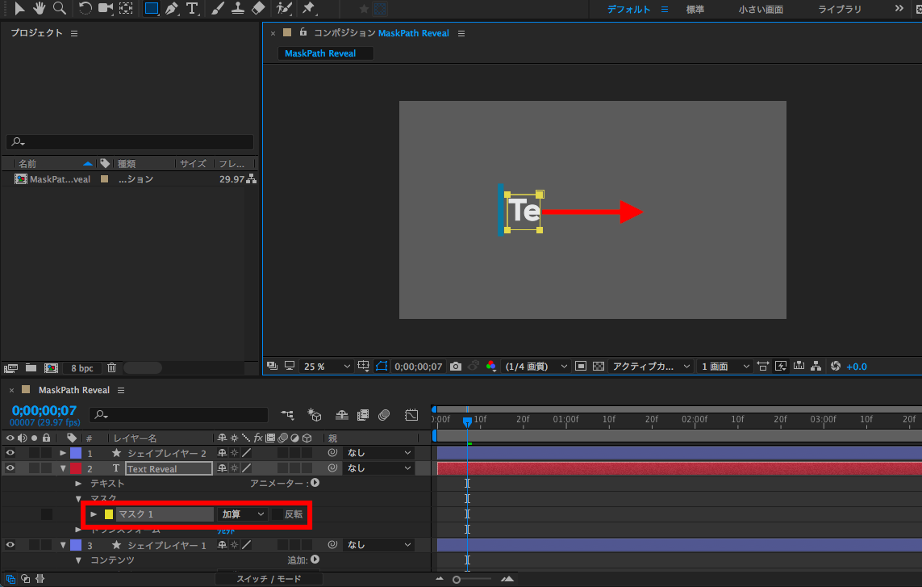Hide the シェイプレイヤー 2 layer

(x=10, y=453)
